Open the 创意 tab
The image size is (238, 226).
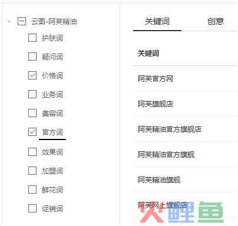point(216,21)
